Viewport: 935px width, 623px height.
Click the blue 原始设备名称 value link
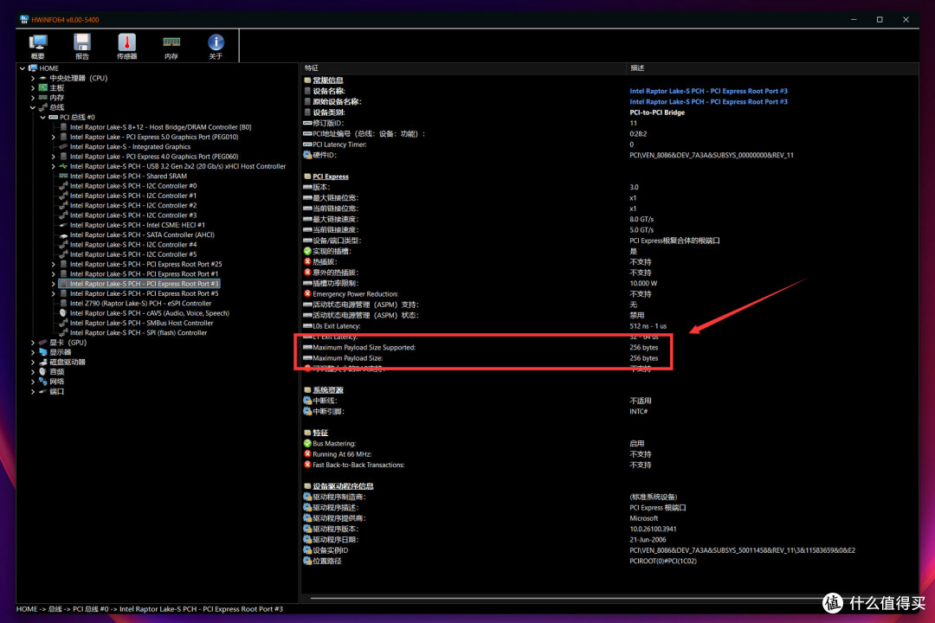pyautogui.click(x=708, y=102)
